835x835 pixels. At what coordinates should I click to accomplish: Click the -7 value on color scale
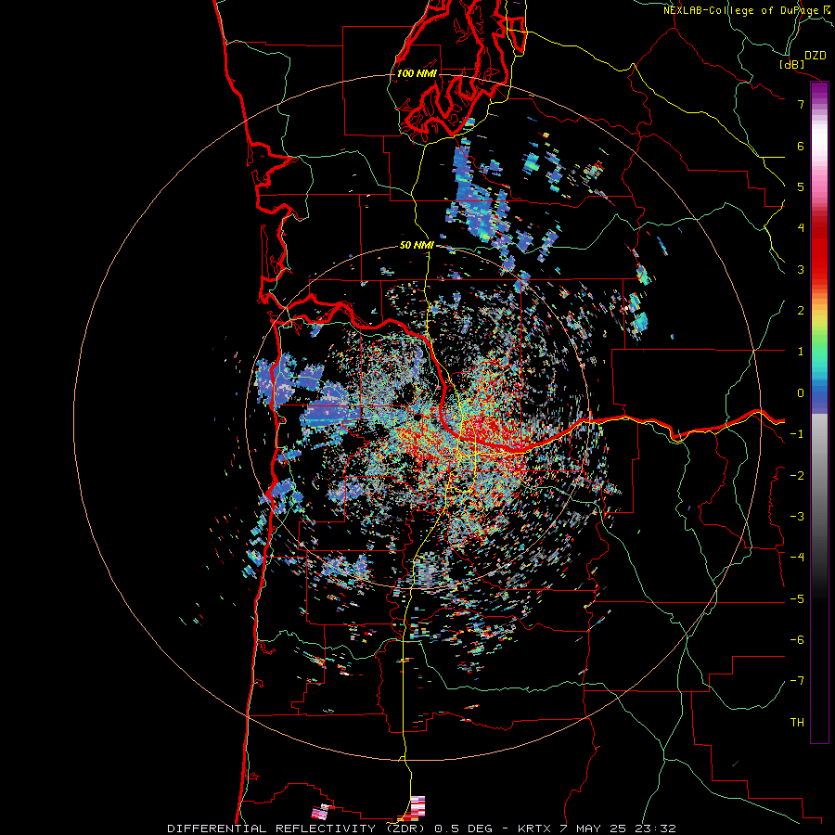[797, 681]
